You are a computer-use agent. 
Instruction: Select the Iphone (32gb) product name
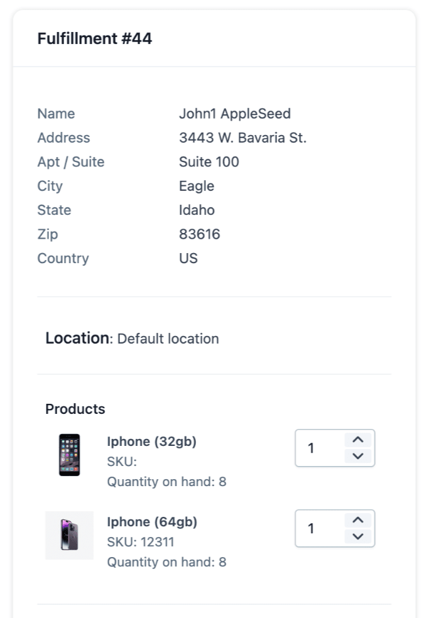tap(152, 442)
